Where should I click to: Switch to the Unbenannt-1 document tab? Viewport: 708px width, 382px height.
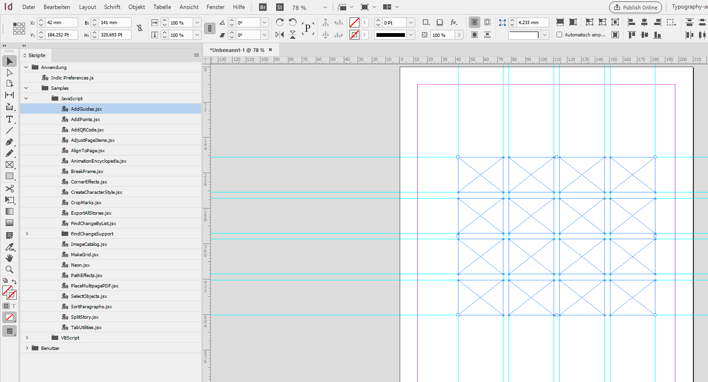coord(237,50)
